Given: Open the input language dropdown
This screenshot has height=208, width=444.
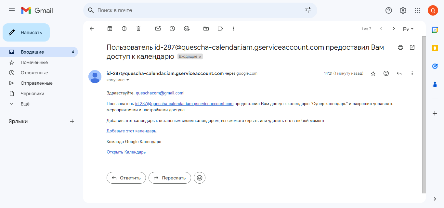Looking at the screenshot, I should (x=408, y=29).
